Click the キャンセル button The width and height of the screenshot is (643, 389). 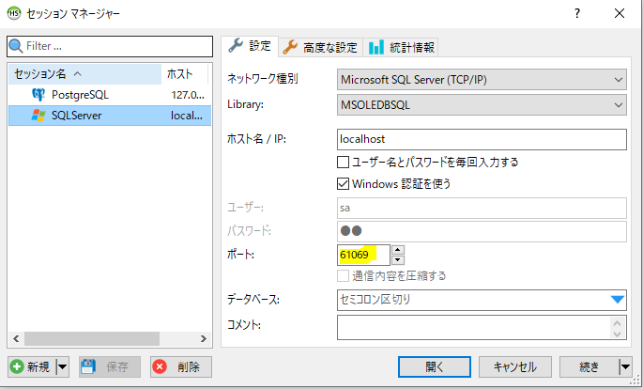515,366
